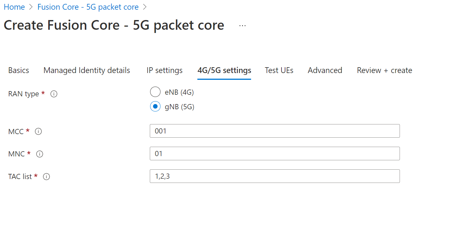
Task: Open the Test UEs tab
Action: click(x=279, y=70)
